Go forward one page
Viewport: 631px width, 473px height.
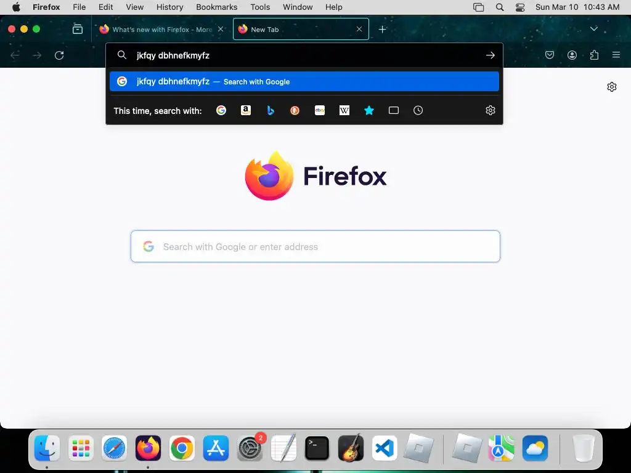click(x=37, y=55)
